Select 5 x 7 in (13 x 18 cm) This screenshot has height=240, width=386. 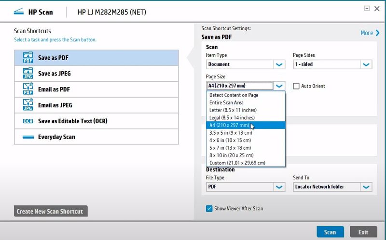tap(246, 148)
